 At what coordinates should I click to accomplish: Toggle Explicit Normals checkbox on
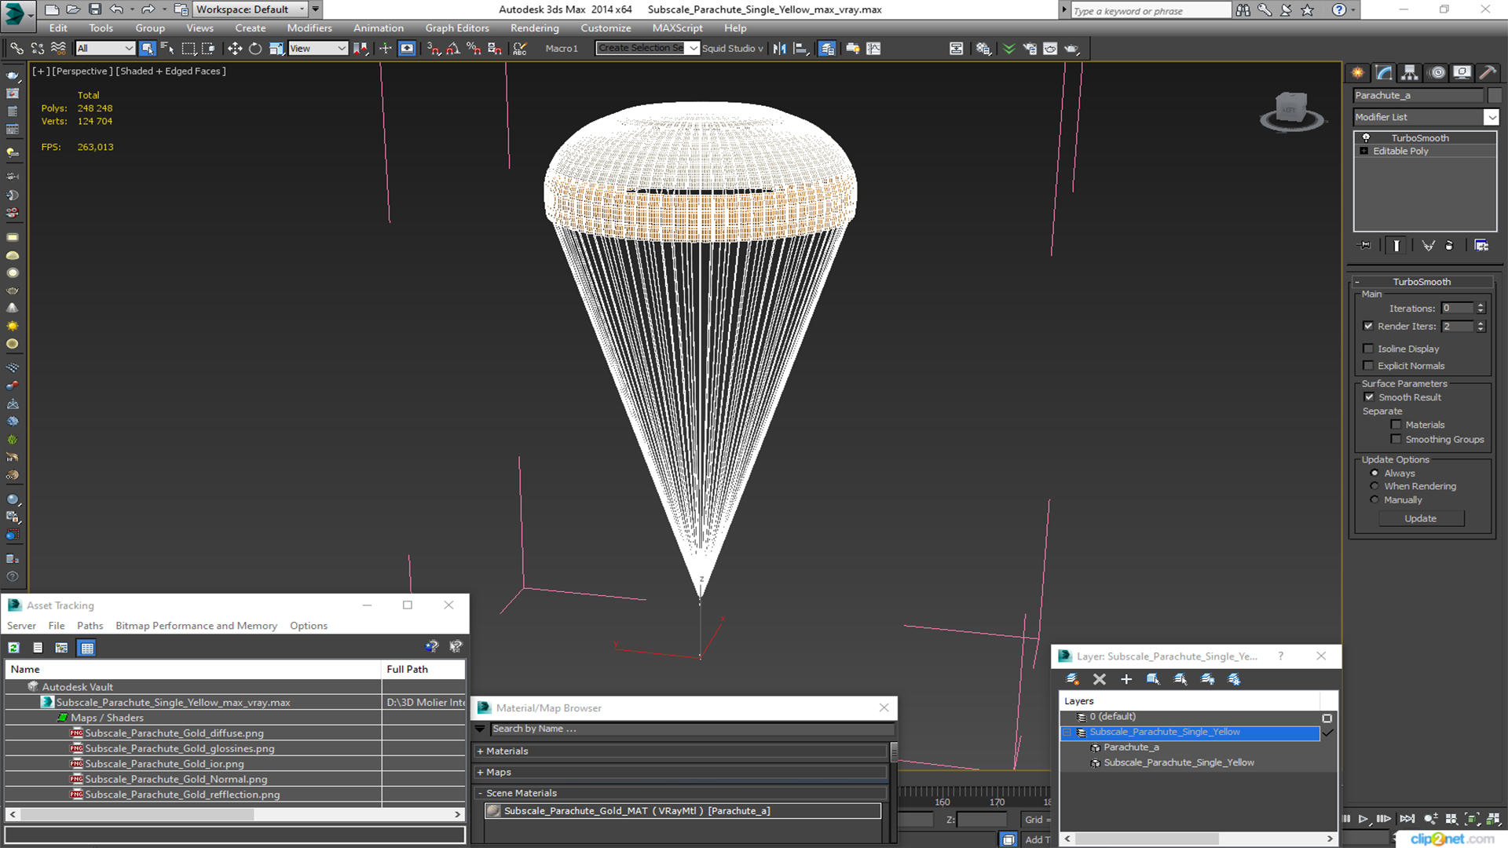click(x=1369, y=364)
